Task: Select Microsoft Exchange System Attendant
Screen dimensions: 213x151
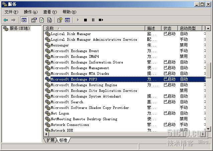Action: tap(86, 96)
